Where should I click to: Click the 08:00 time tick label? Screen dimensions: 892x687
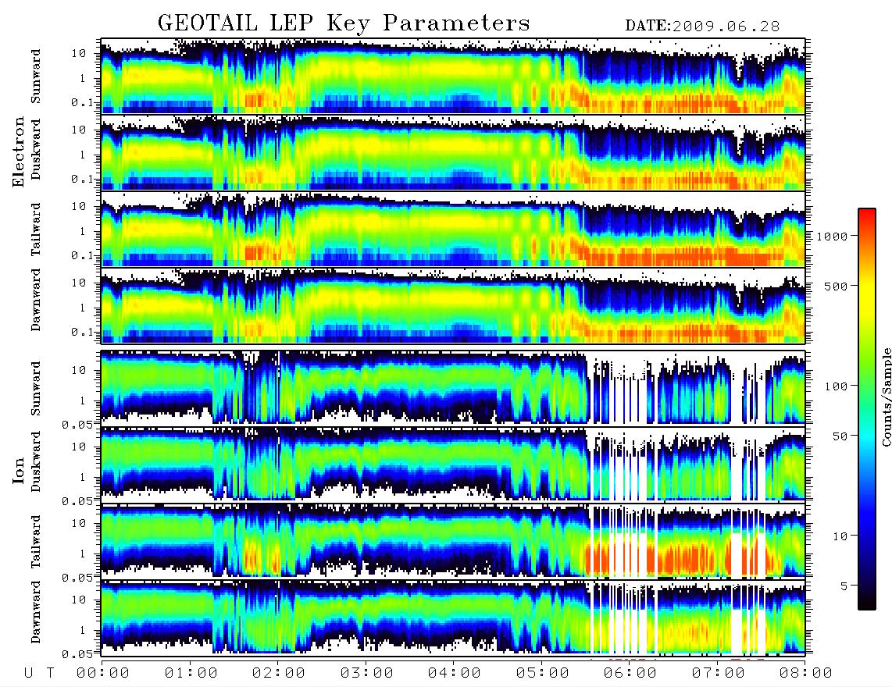805,674
